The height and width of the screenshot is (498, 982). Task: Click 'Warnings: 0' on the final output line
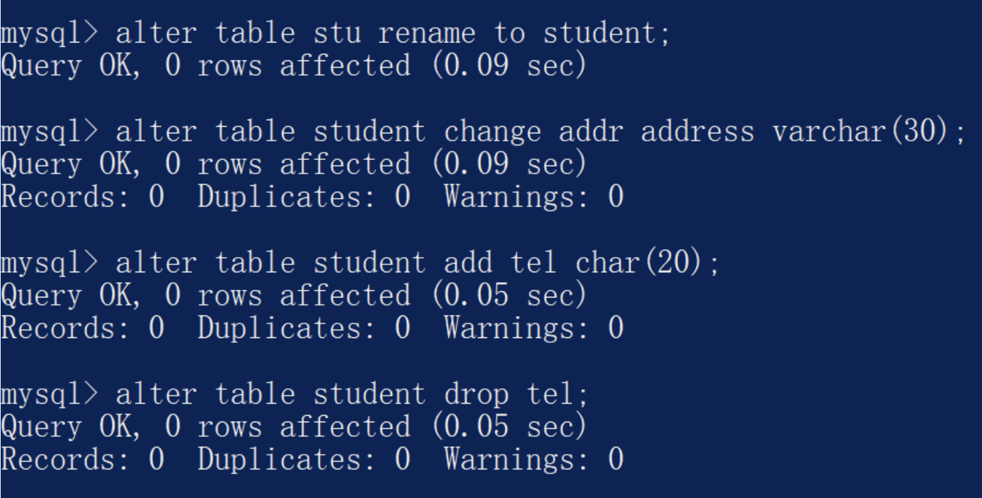[533, 459]
